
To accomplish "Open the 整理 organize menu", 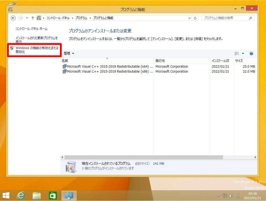I will pos(69,53).
